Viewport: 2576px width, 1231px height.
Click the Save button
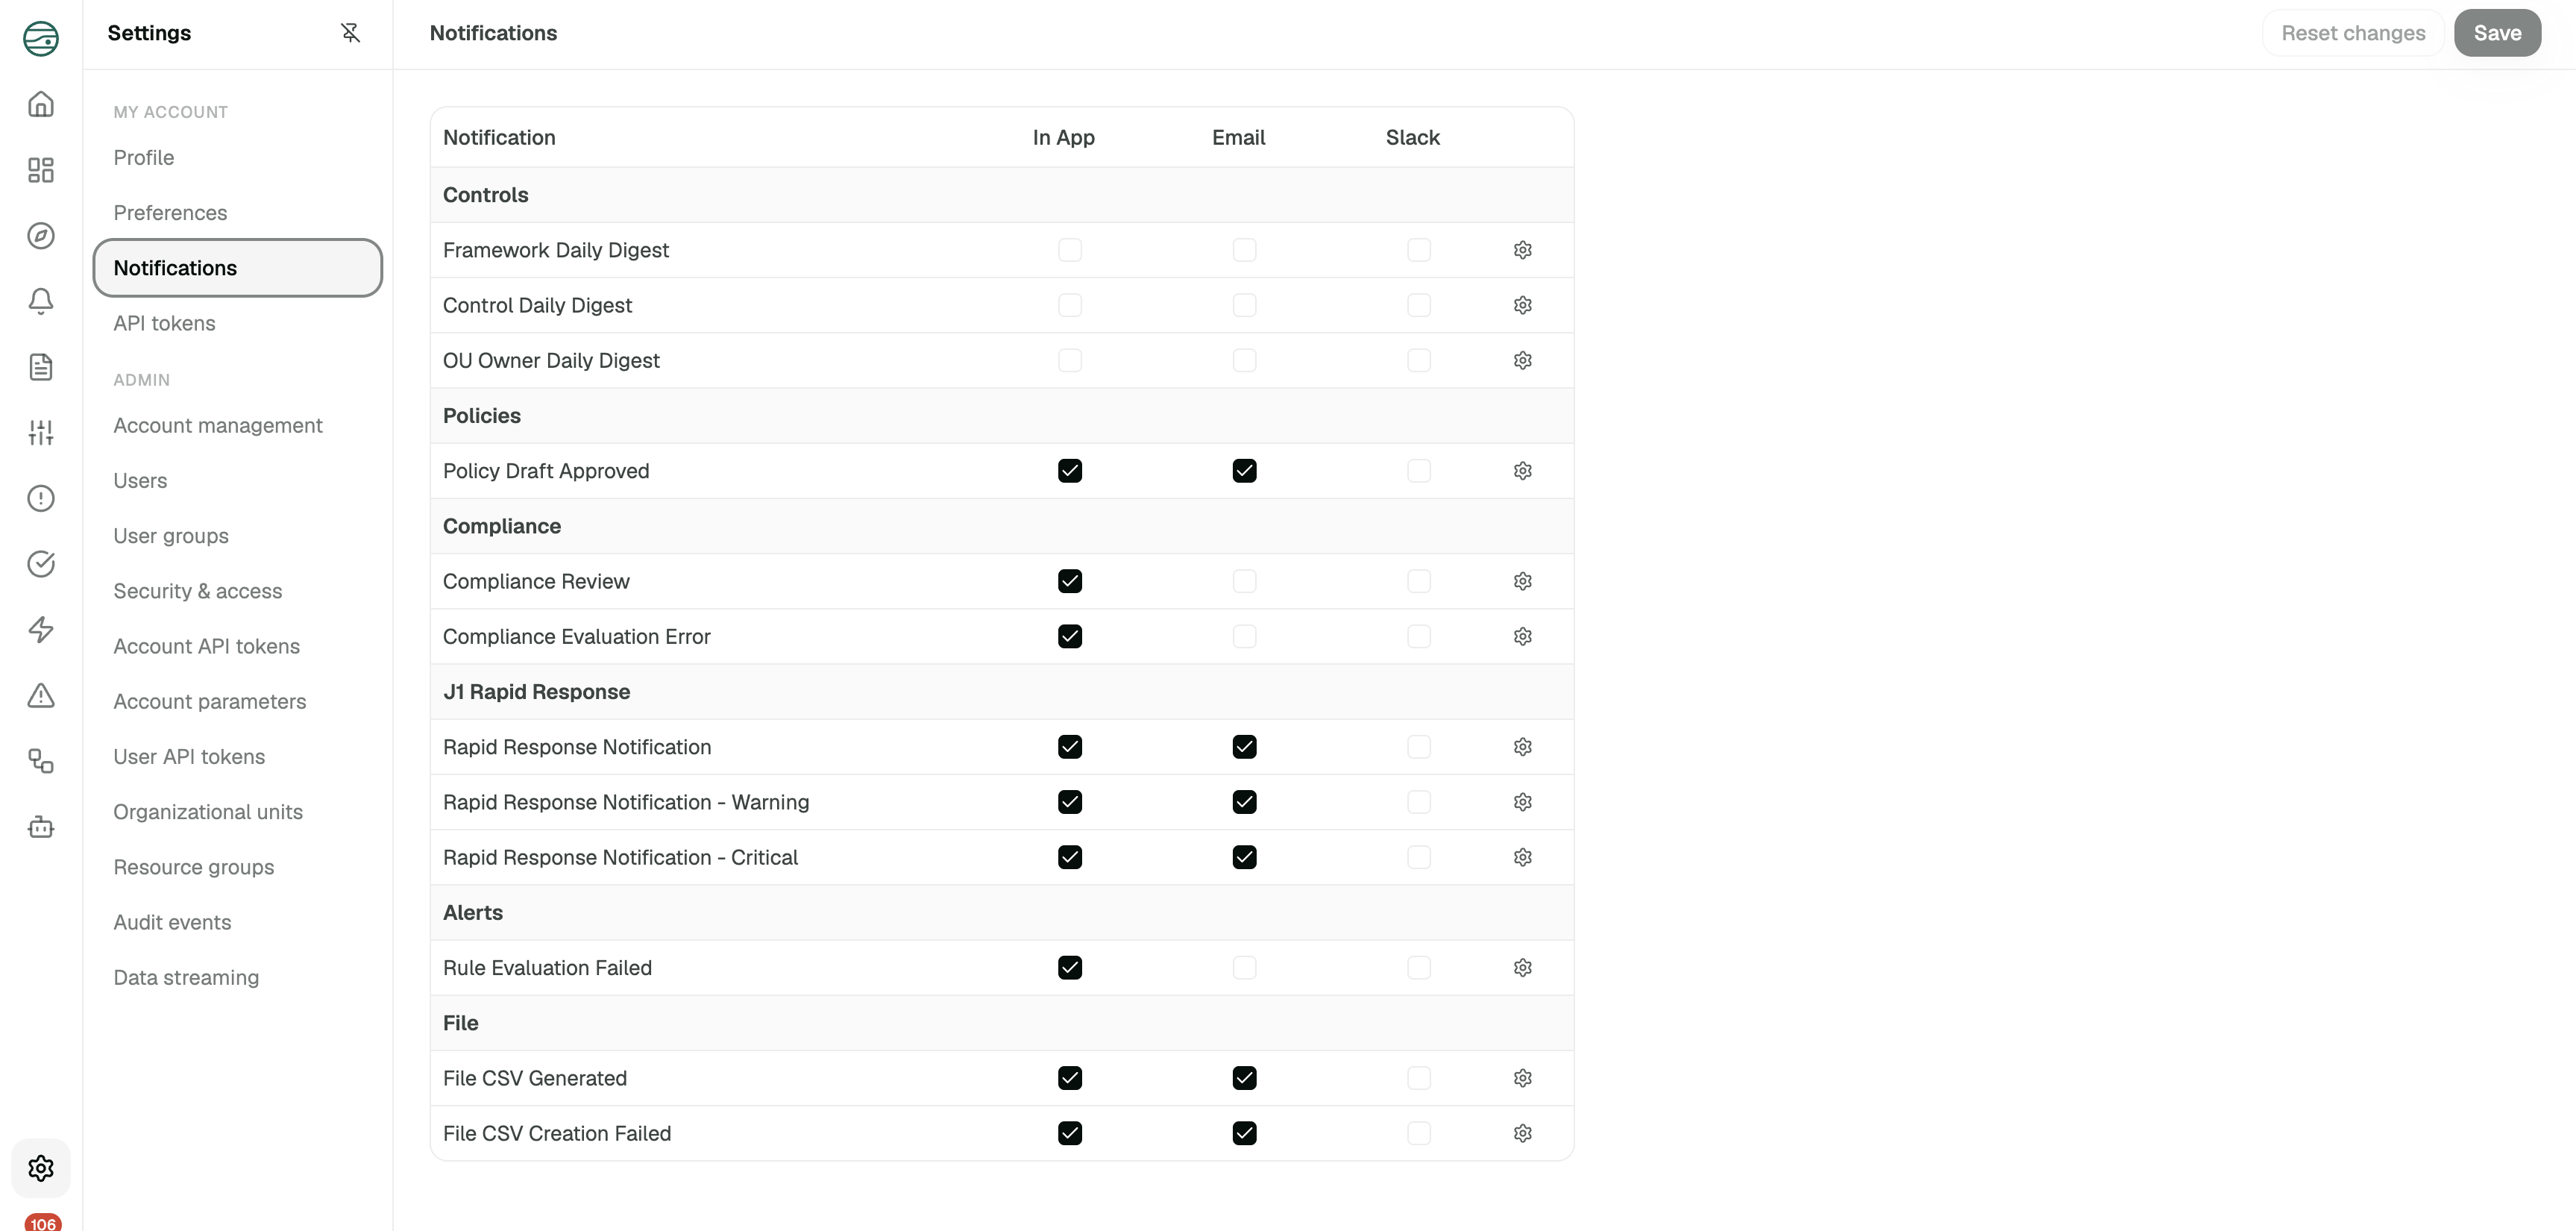2497,33
